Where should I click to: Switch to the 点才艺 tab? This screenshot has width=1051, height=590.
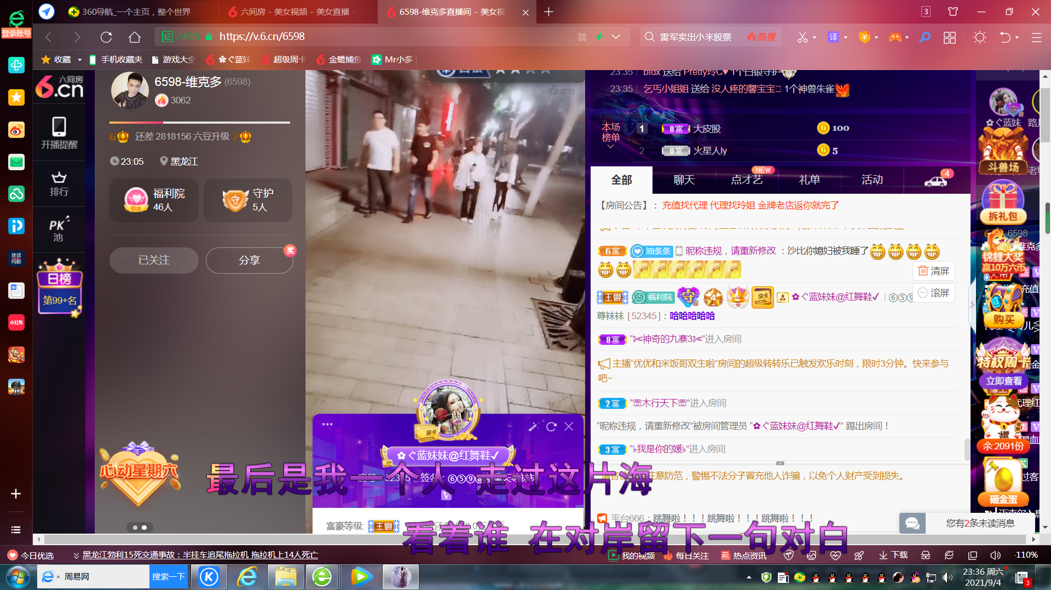[747, 180]
